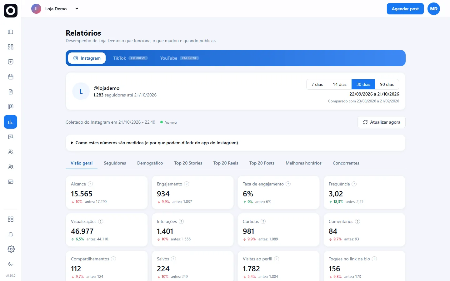This screenshot has height=281, width=450.
Task: Click the highlighted bar chart reports icon
Action: (11, 122)
